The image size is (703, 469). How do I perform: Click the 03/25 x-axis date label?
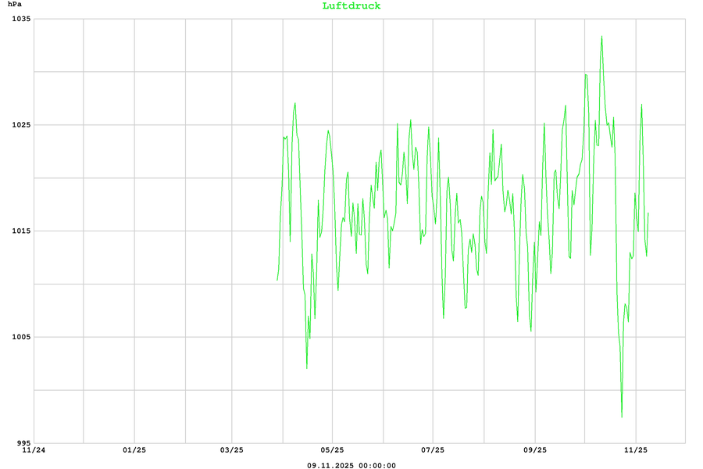[232, 450]
